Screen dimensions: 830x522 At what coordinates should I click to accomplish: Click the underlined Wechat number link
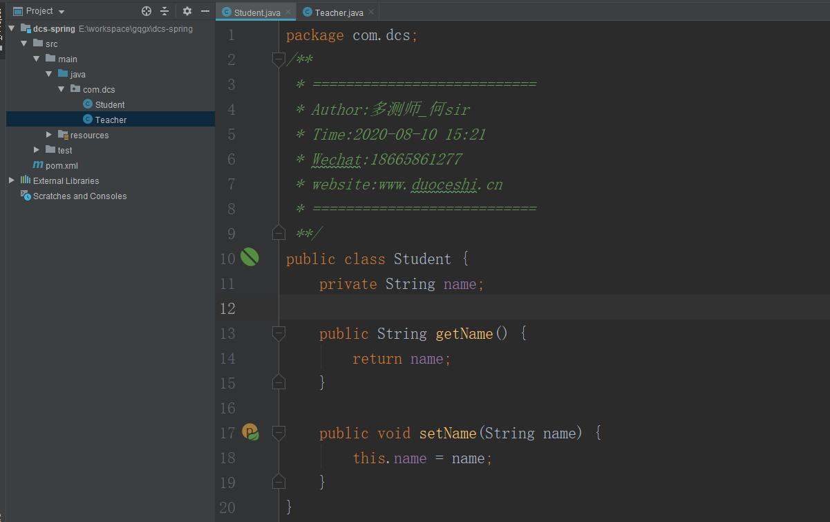(x=337, y=159)
